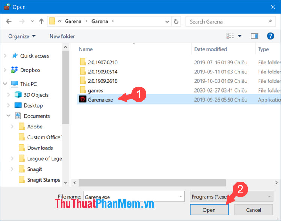The width and height of the screenshot is (281, 221).
Task: Expand the League of Legends node
Action: tap(12, 158)
